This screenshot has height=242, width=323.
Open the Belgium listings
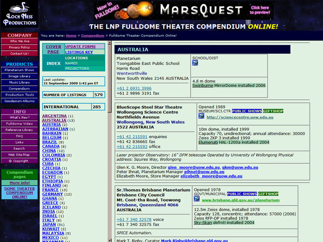tap(52, 137)
